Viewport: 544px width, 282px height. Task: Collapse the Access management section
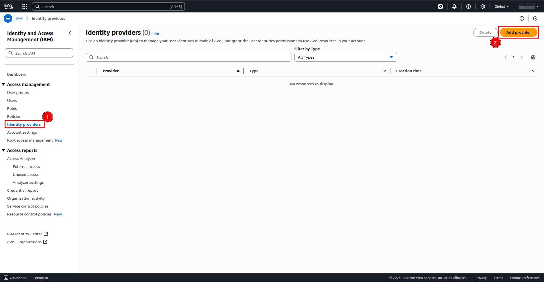[x=3, y=84]
